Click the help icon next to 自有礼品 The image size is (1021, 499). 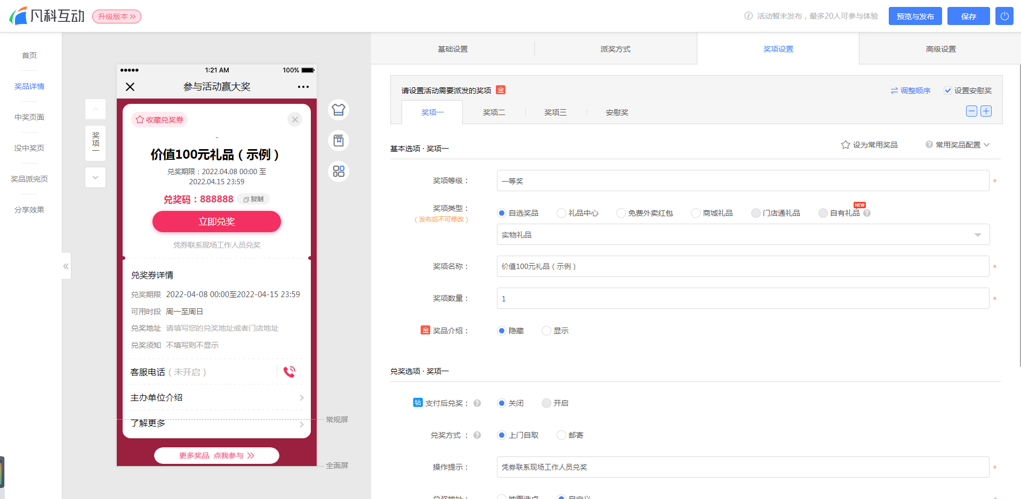tap(867, 213)
